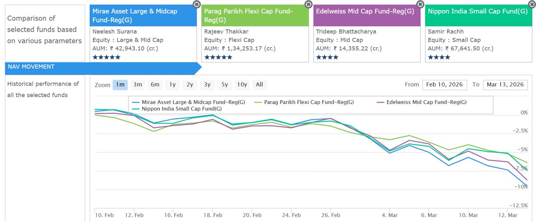Select 1y zoom range
The image size is (536, 222).
172,85
